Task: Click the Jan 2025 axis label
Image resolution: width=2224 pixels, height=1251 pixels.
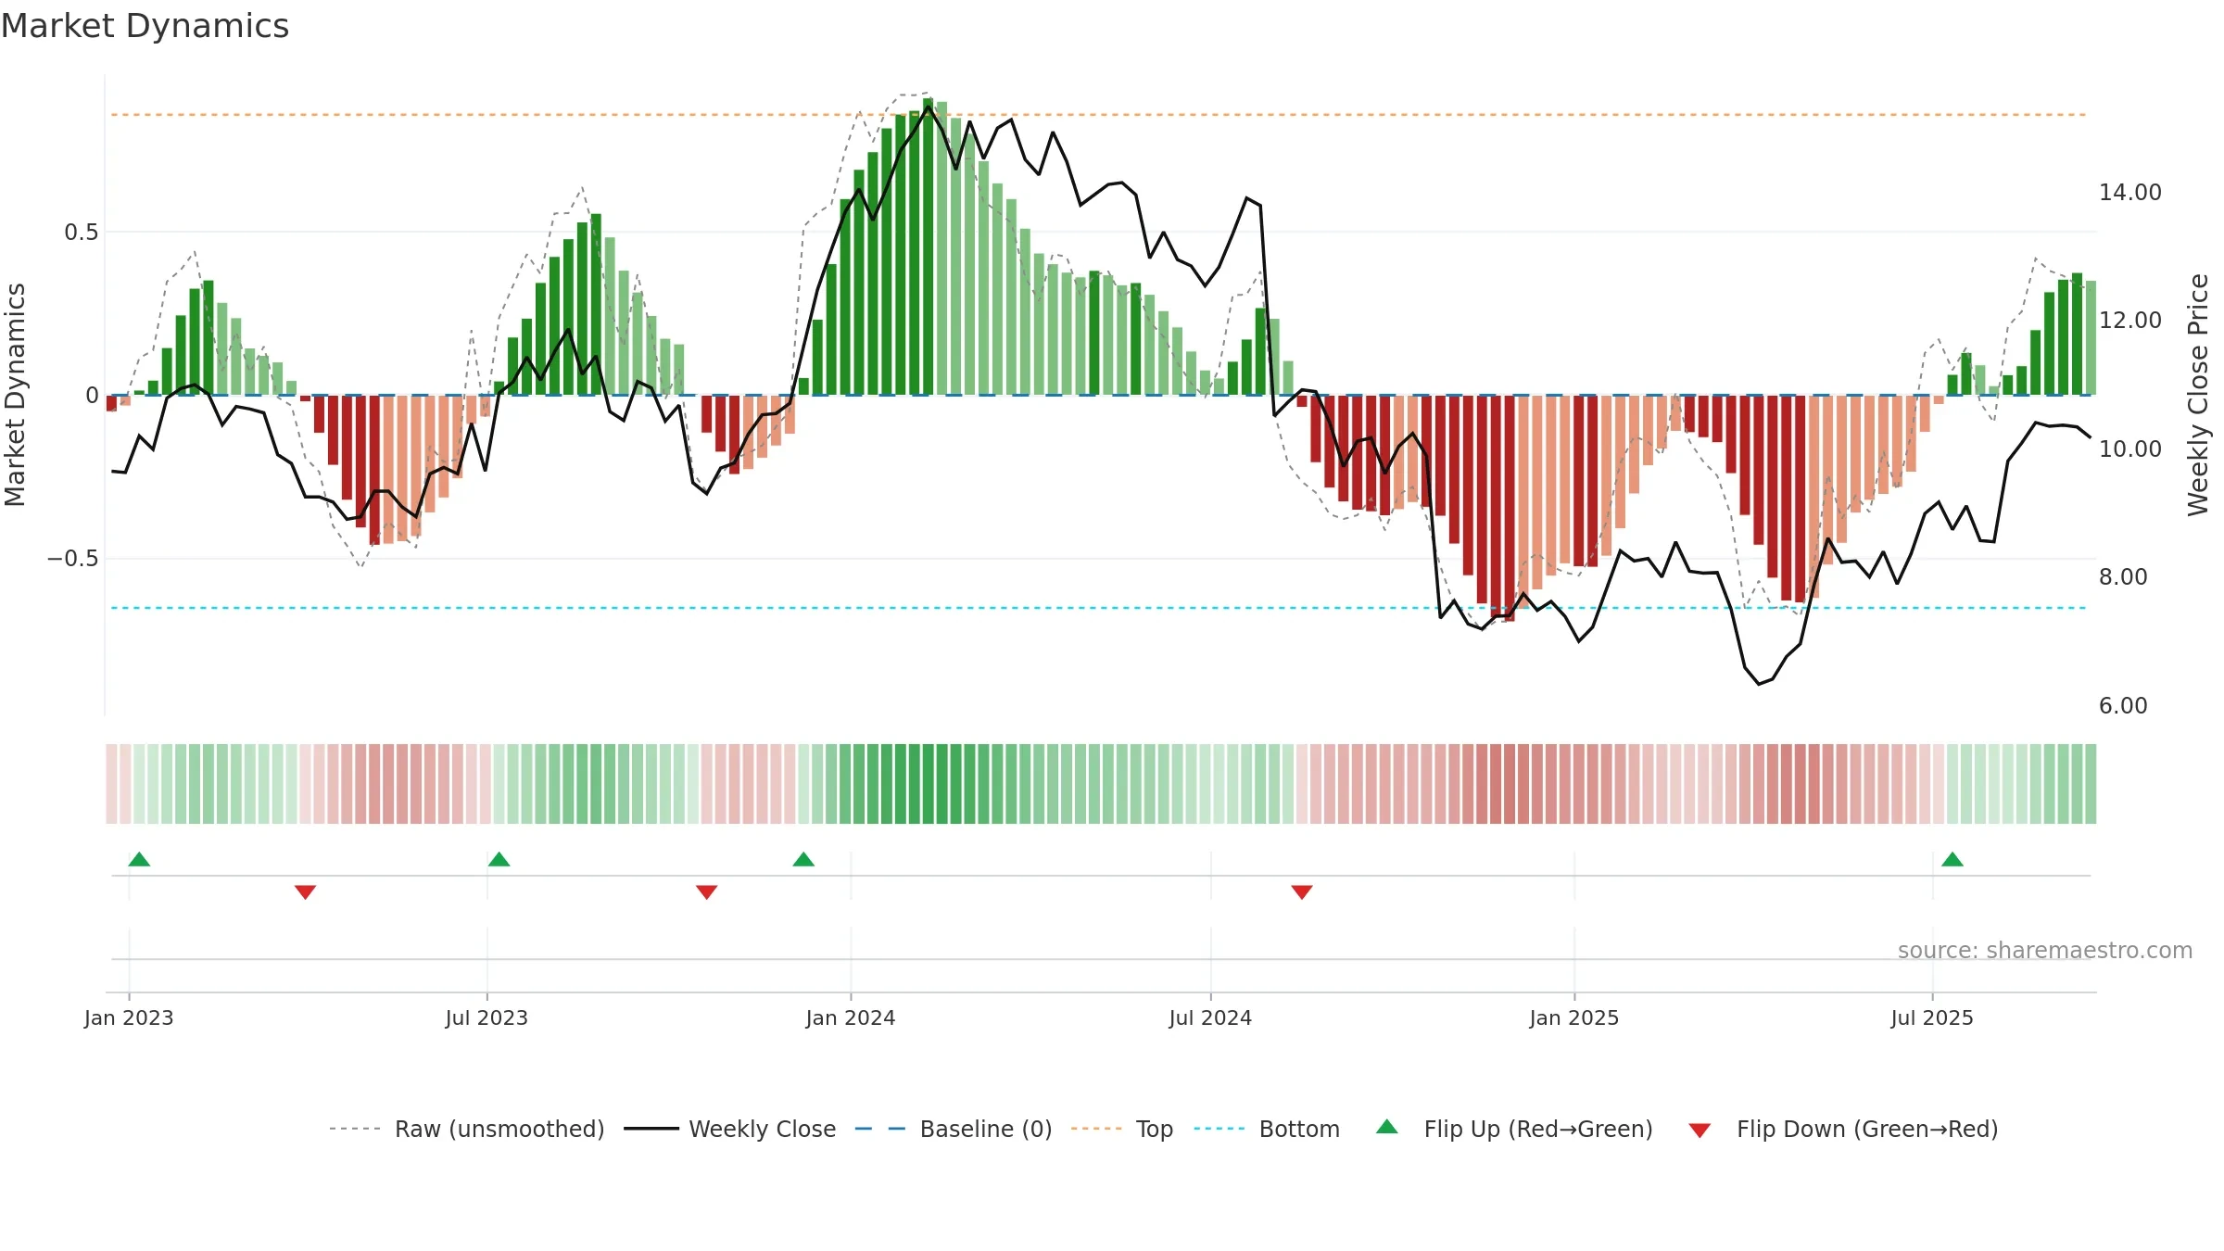Action: click(x=1574, y=1017)
